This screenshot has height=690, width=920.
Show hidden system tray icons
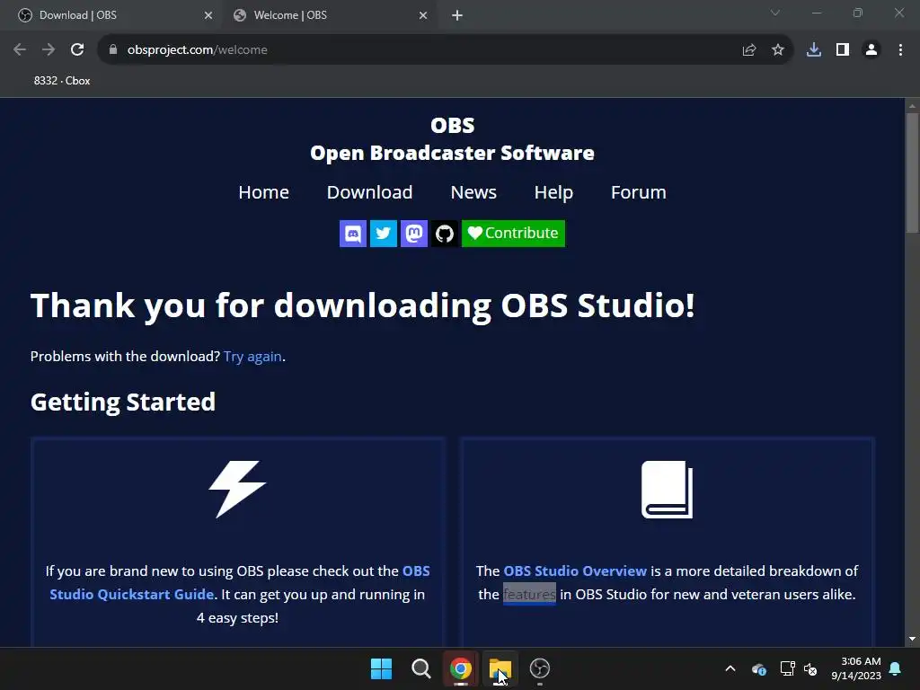[x=730, y=668]
